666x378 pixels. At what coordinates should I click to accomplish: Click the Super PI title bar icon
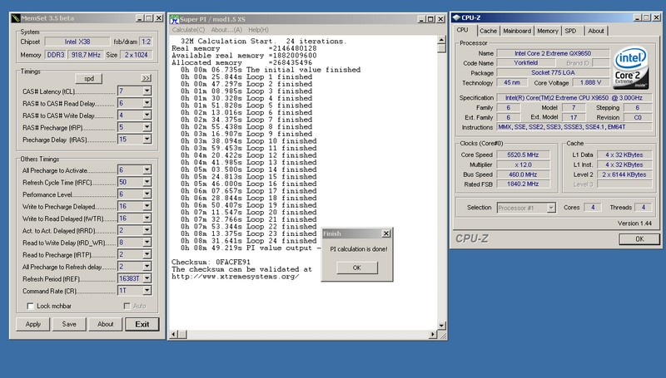tap(174, 19)
